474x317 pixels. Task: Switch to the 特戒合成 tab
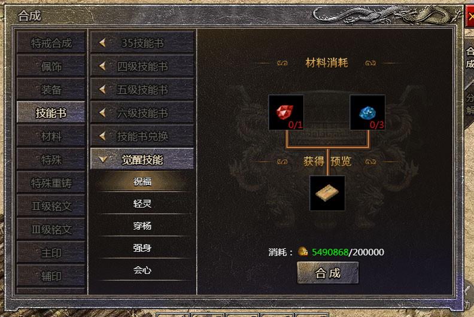click(x=51, y=42)
